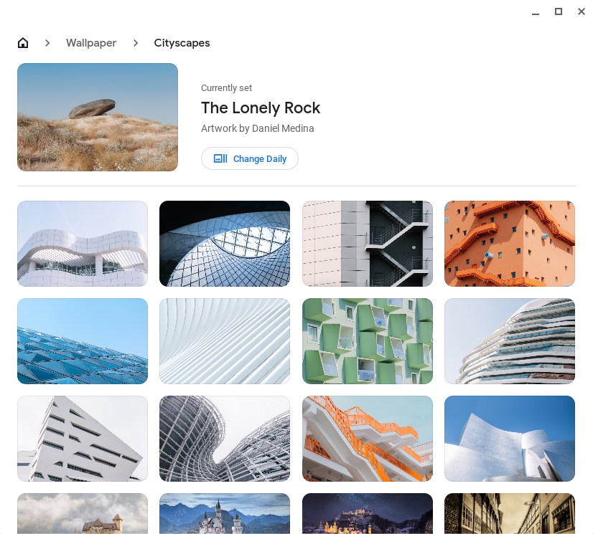Close the wallpaper window
The width and height of the screenshot is (593, 534).
click(x=582, y=11)
